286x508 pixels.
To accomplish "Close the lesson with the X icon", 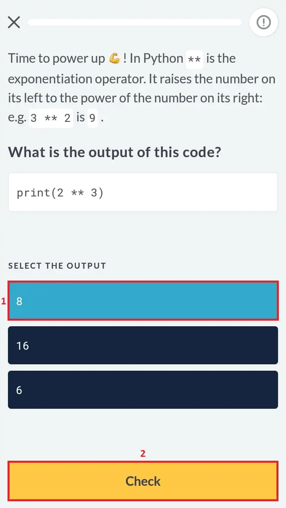I will (x=14, y=23).
